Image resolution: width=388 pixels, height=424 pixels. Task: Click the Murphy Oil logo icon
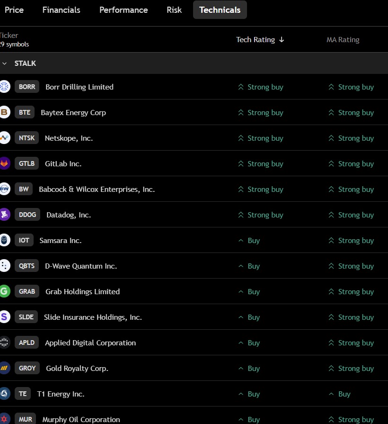pos(4,419)
